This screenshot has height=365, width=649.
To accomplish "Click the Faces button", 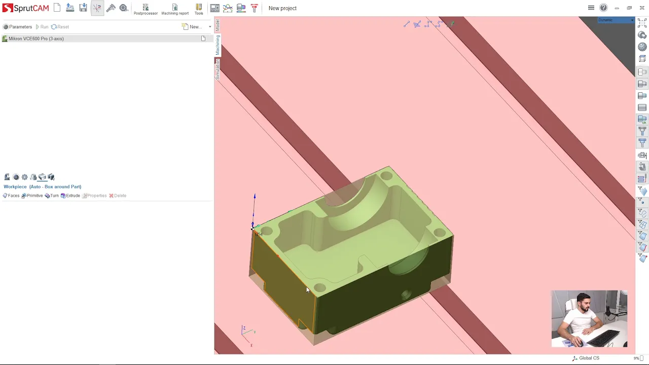I will [11, 196].
